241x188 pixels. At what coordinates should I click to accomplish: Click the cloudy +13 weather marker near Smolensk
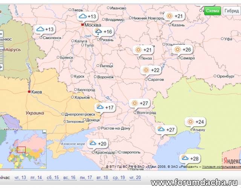[45, 30]
